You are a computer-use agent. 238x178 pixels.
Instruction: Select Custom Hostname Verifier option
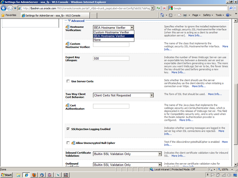(113, 32)
